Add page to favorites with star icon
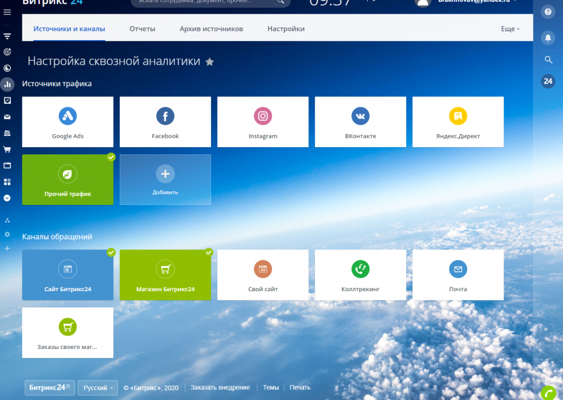This screenshot has width=563, height=400. (x=209, y=62)
